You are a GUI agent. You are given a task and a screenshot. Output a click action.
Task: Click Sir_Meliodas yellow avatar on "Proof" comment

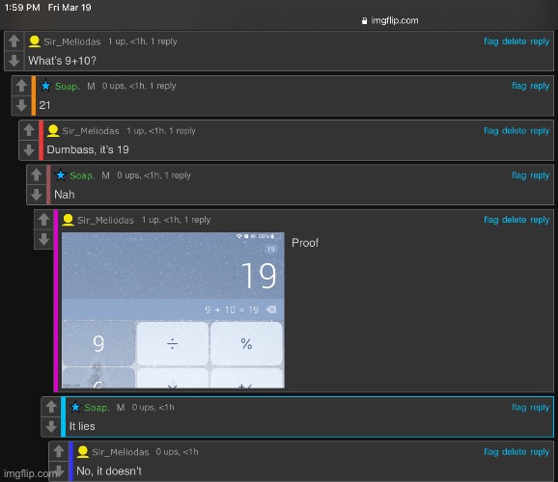click(x=68, y=220)
